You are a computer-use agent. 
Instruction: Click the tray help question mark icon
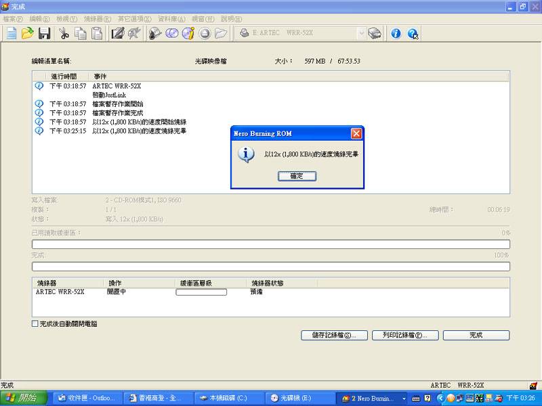coord(428,399)
